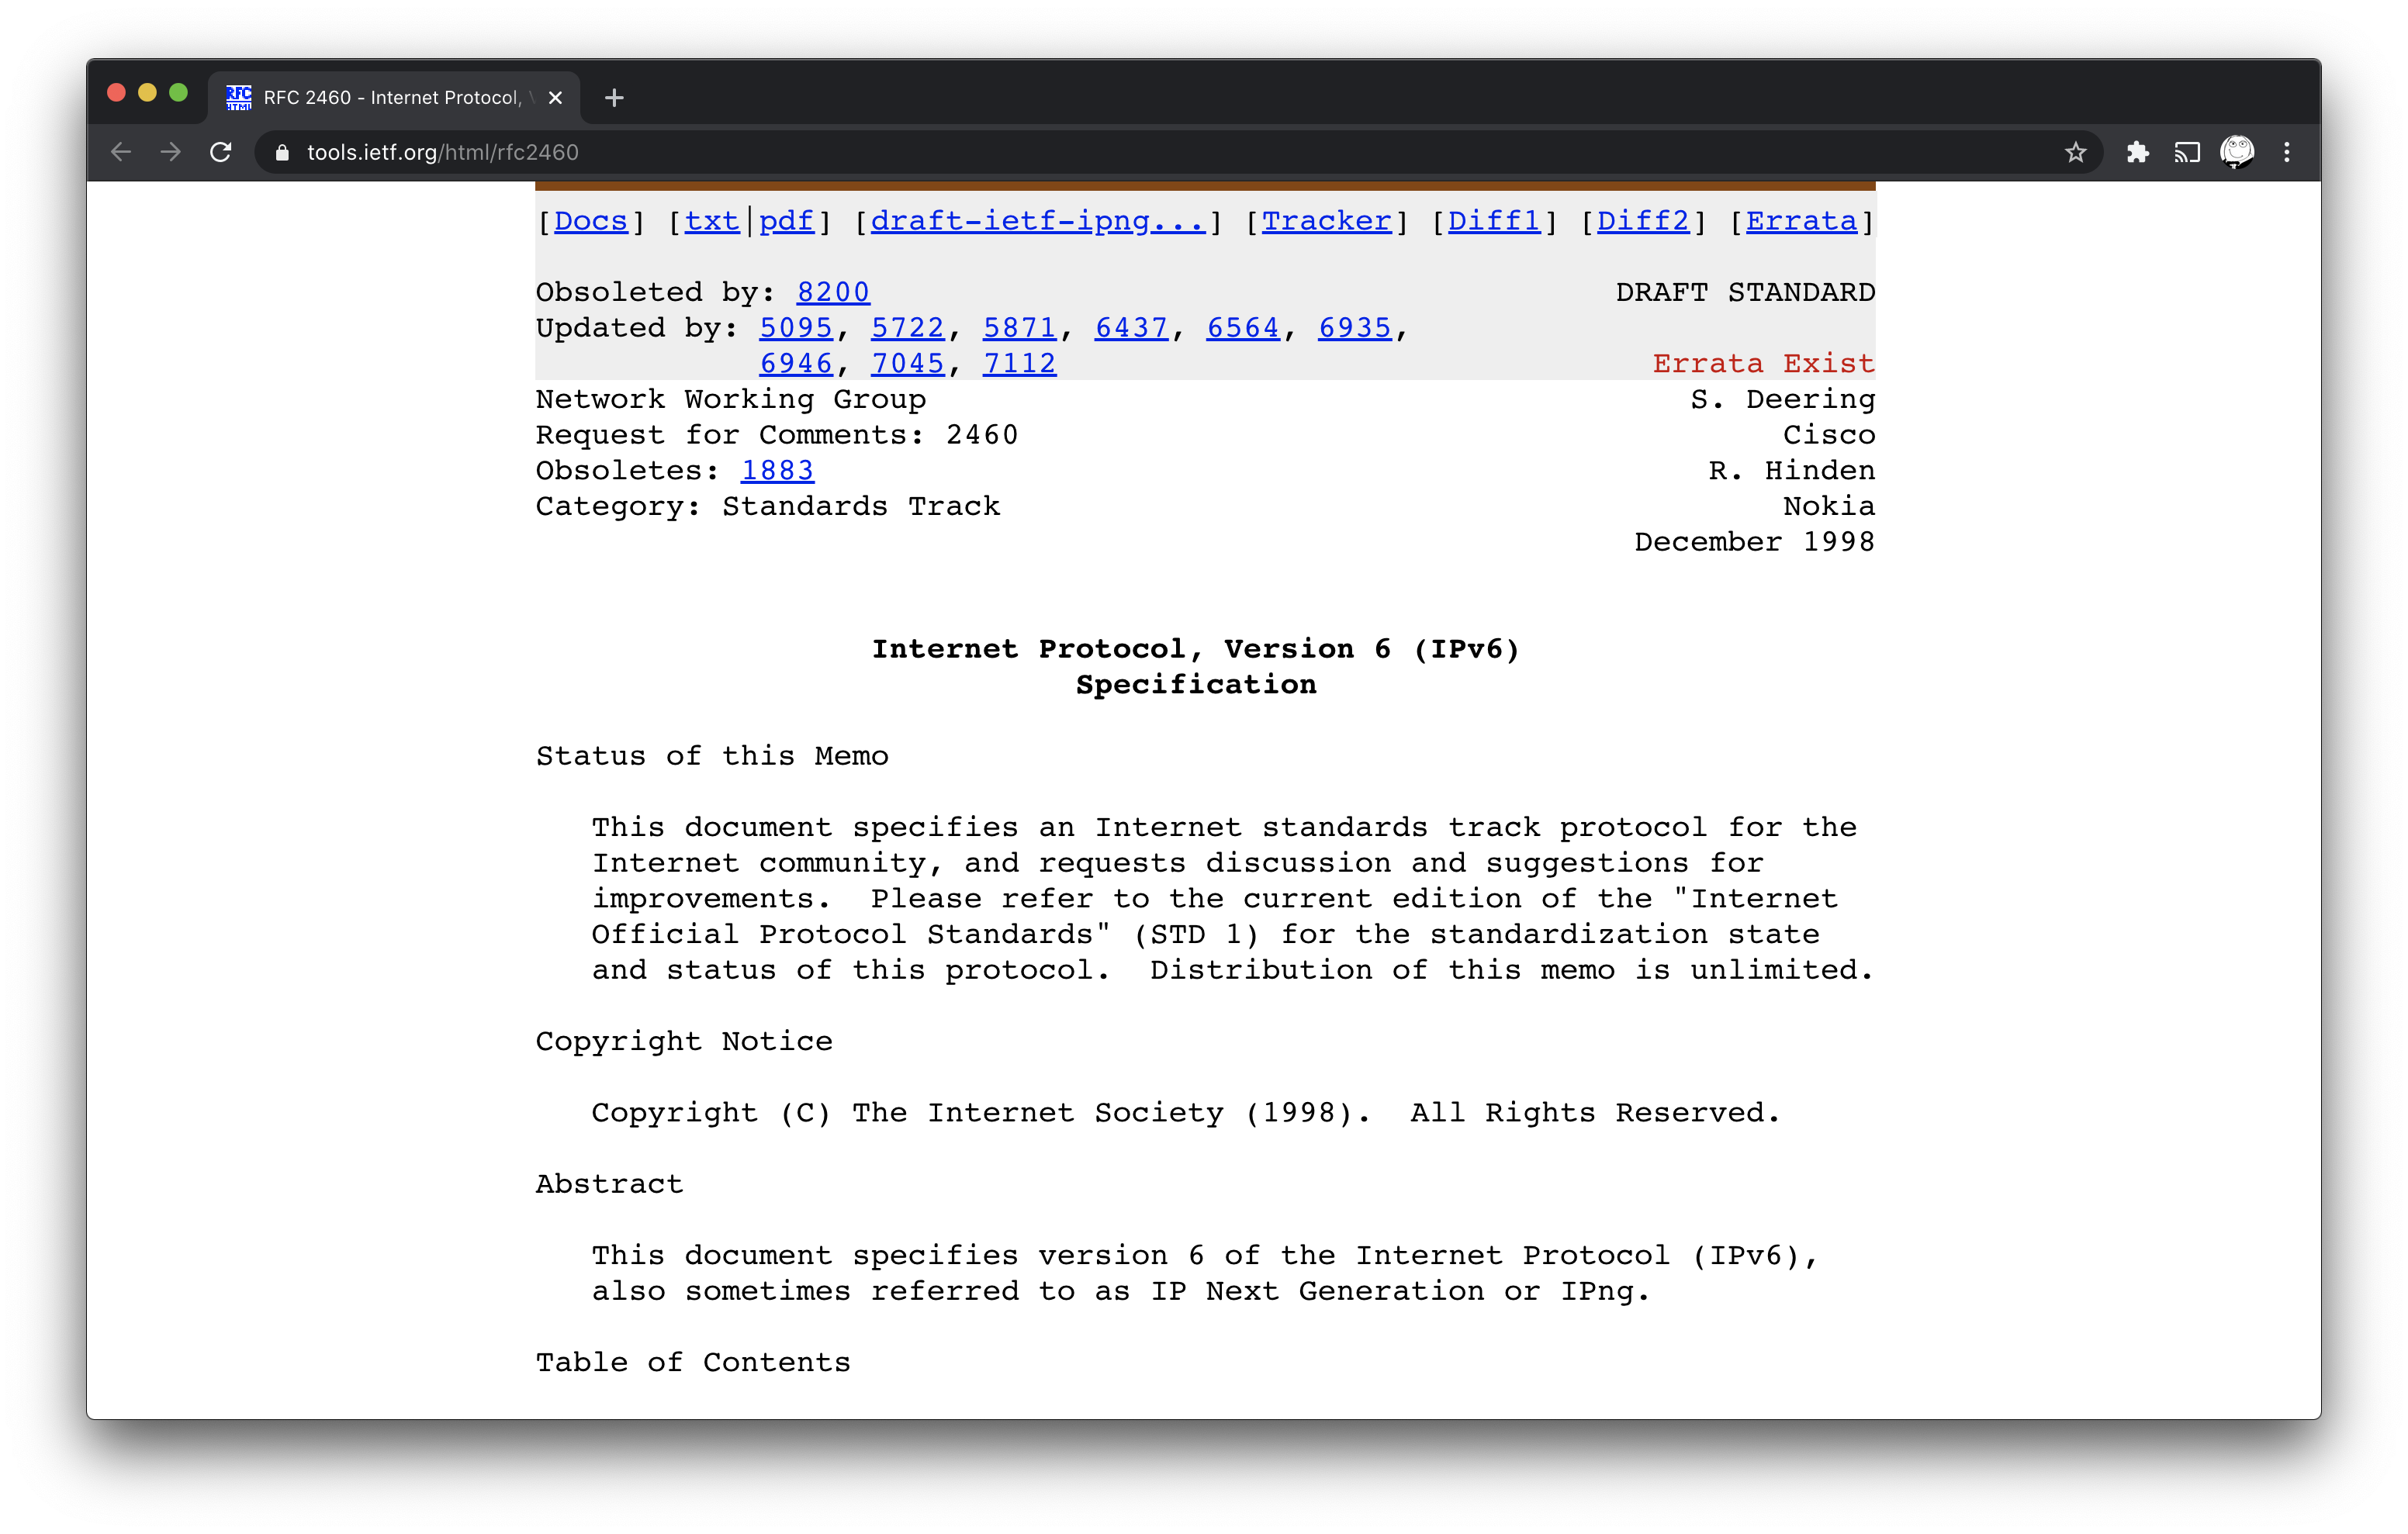Open the Tracker link

coord(1326,221)
